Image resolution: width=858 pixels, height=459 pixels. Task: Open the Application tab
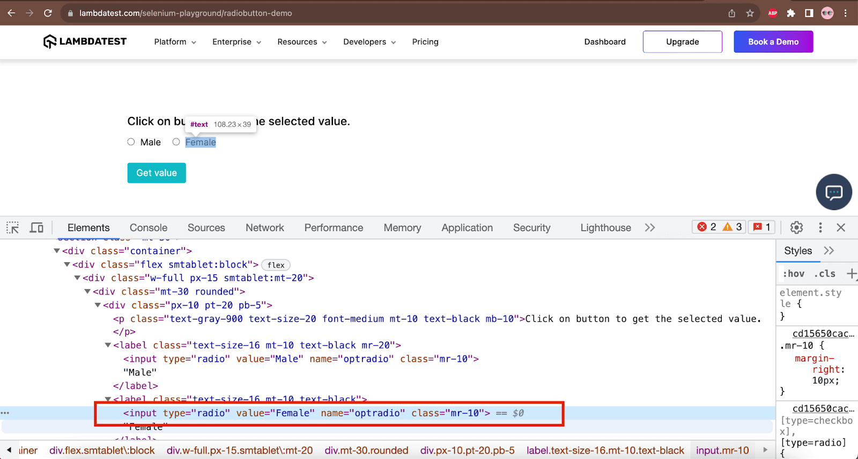coord(467,227)
